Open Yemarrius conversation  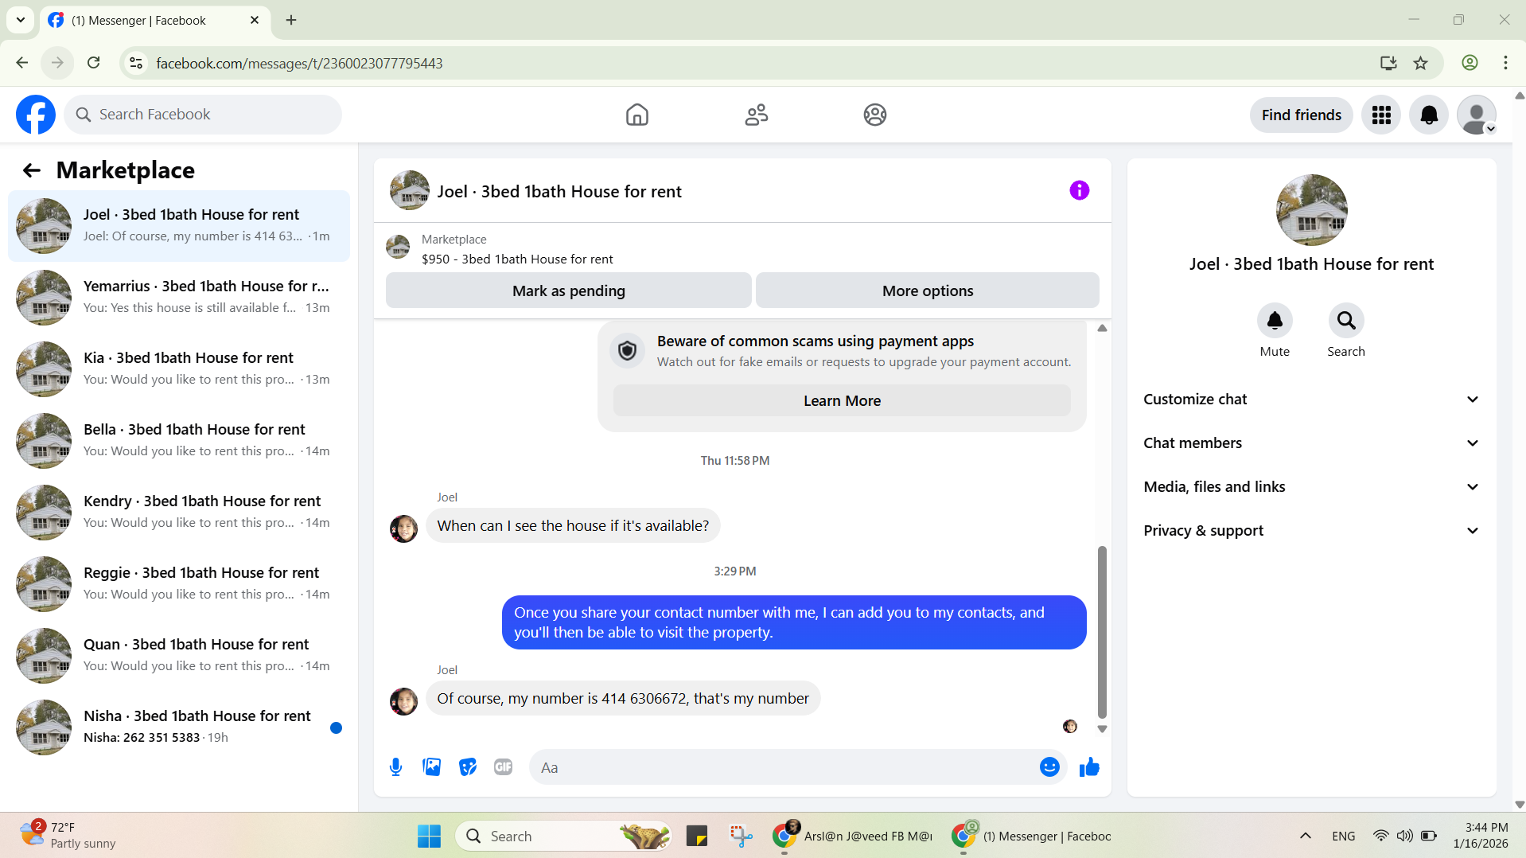pyautogui.click(x=179, y=298)
